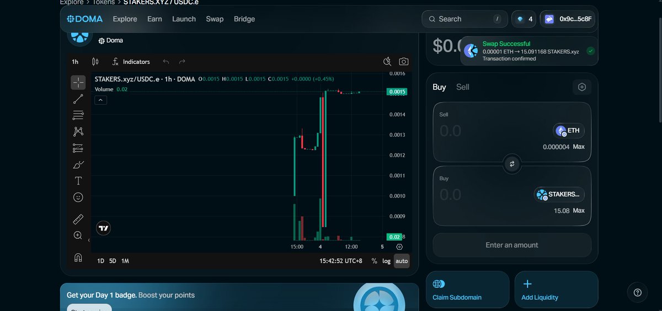This screenshot has width=662, height=311.
Task: Click the current price label 0.0015
Action: pos(397,92)
